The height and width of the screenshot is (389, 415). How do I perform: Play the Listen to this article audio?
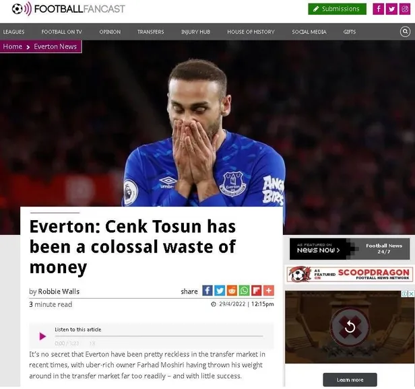click(42, 336)
